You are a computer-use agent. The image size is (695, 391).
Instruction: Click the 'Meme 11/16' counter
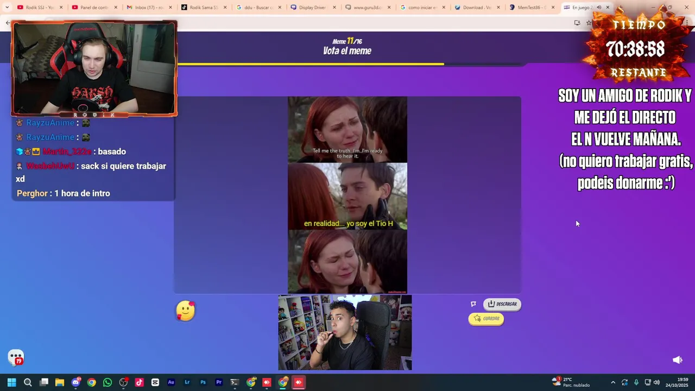(x=347, y=41)
